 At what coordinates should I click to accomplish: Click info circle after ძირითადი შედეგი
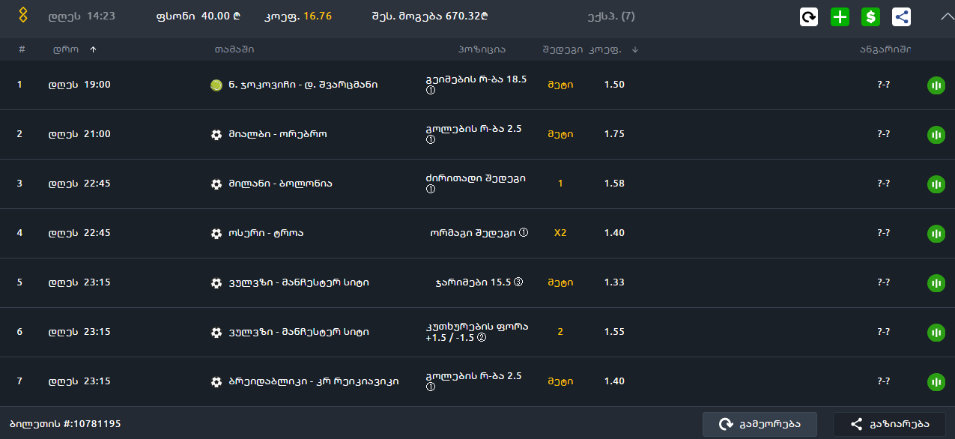pyautogui.click(x=431, y=190)
